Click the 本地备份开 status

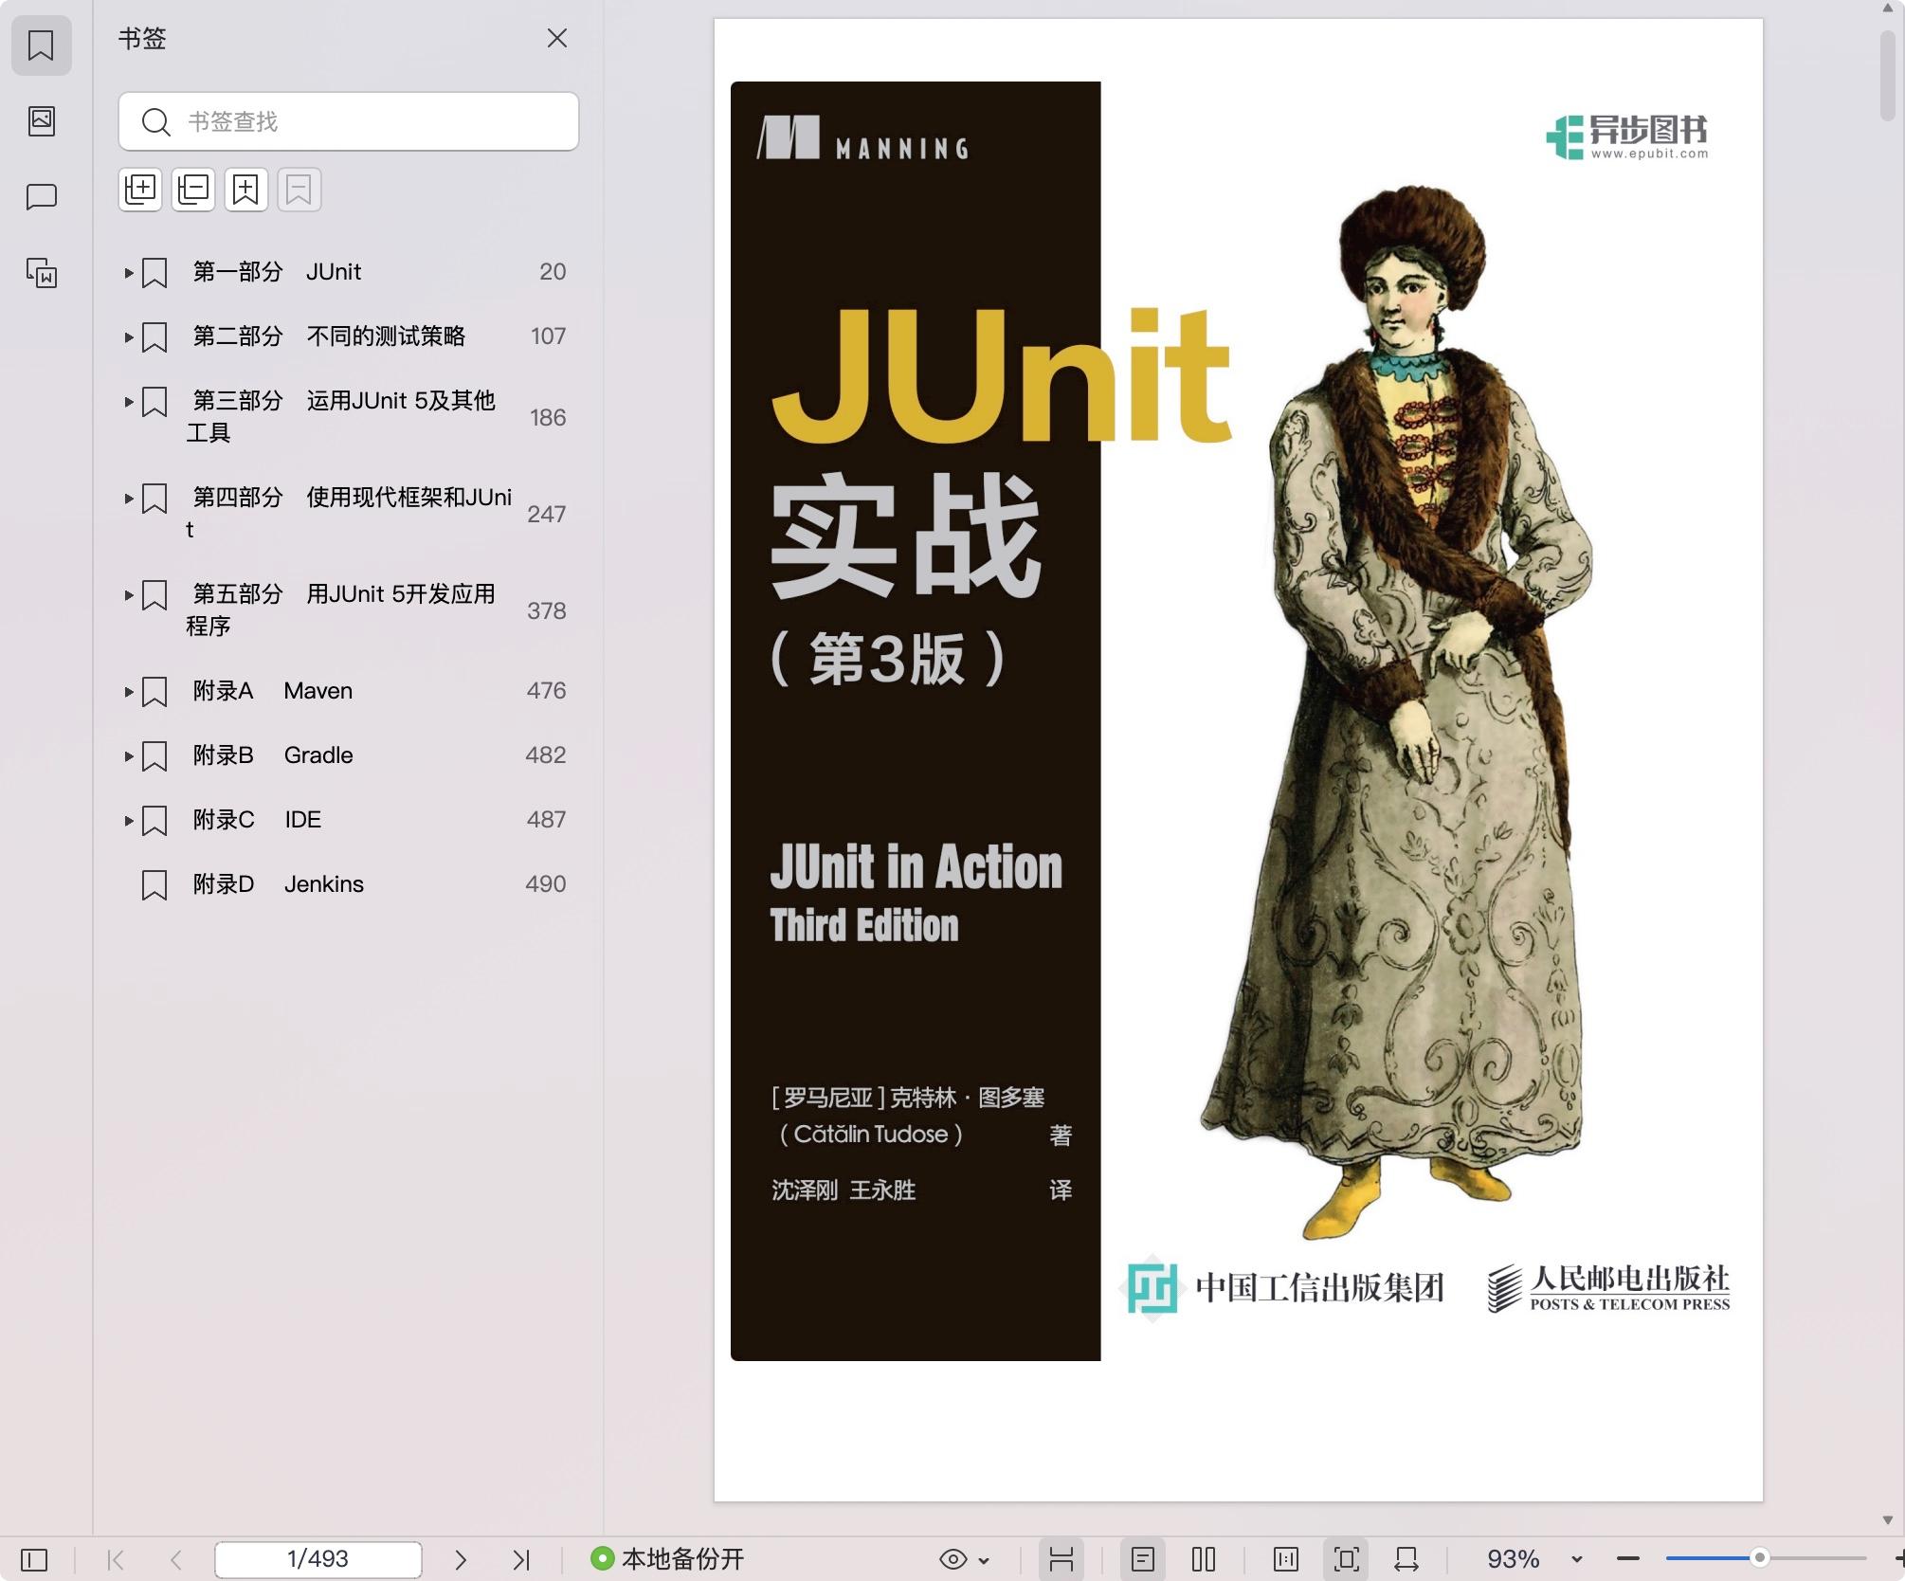click(x=667, y=1559)
